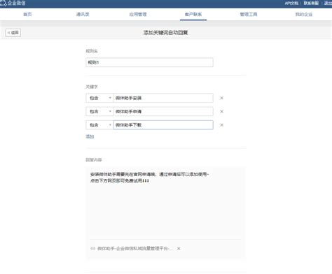Open the attached 微伴助手-企业微信私域流量管理平台 link
The width and height of the screenshot is (332, 274).
[134, 249]
